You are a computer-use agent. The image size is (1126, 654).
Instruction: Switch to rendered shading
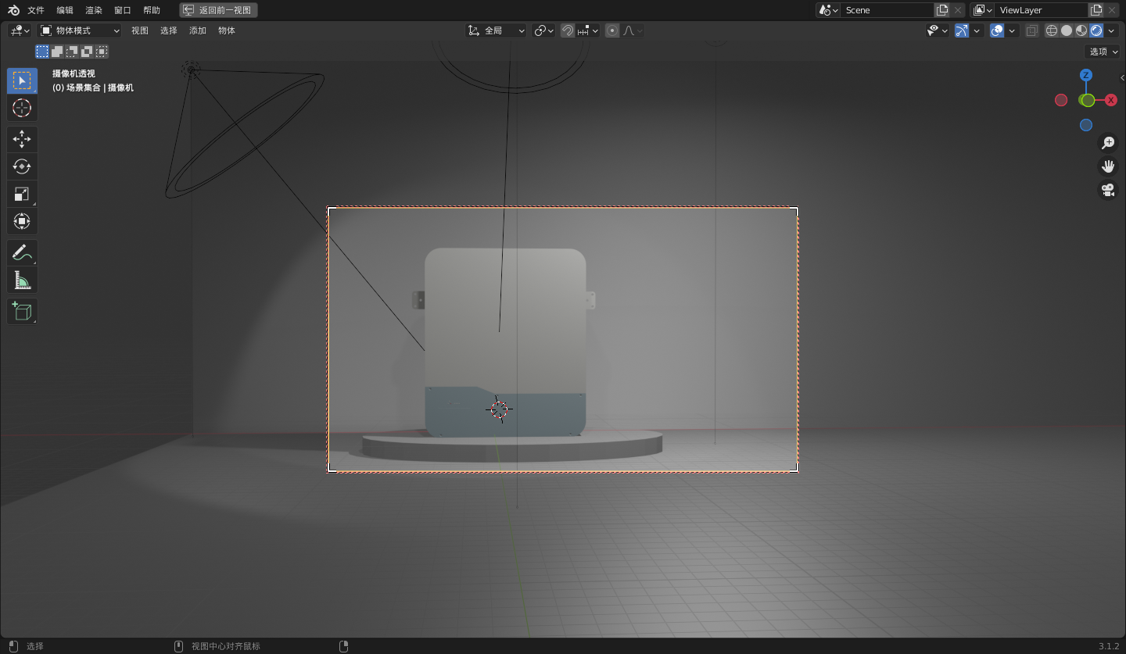1096,30
